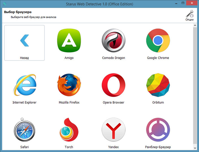This screenshot has height=152, width=199.
Task: Click the "Opera Browser" label text
Action: coord(113,102)
